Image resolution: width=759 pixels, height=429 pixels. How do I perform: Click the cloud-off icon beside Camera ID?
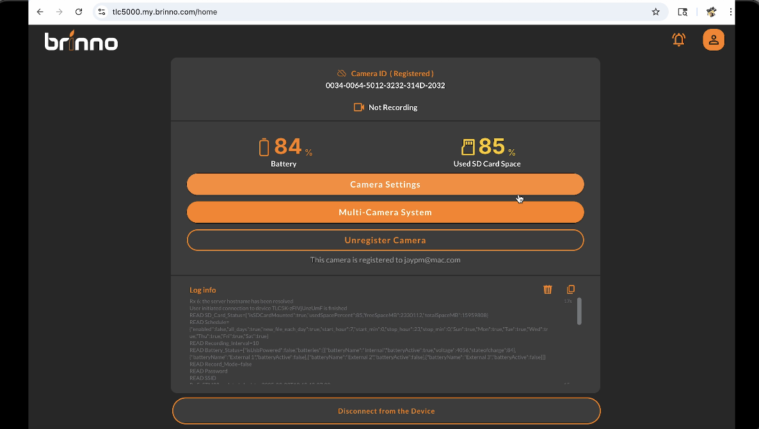[342, 74]
